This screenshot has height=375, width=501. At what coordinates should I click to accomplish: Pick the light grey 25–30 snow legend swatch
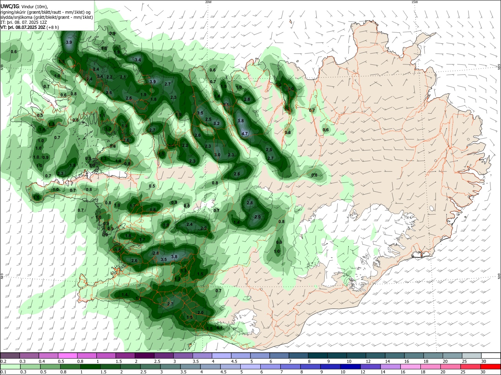(472, 356)
